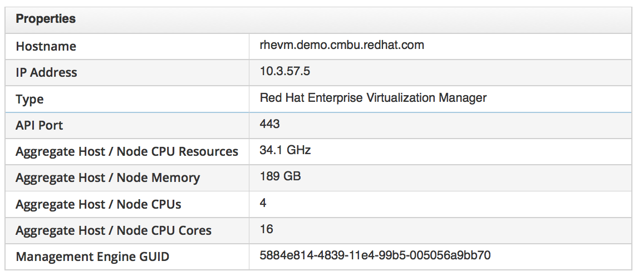The image size is (638, 276).
Task: Click the Management Engine GUID label
Action: (x=92, y=257)
